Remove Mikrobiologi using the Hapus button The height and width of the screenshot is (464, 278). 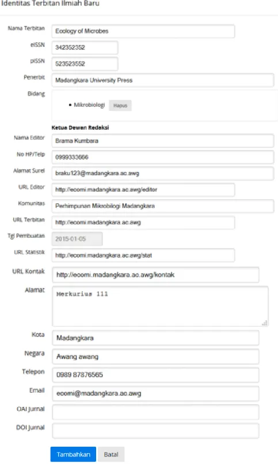point(120,106)
